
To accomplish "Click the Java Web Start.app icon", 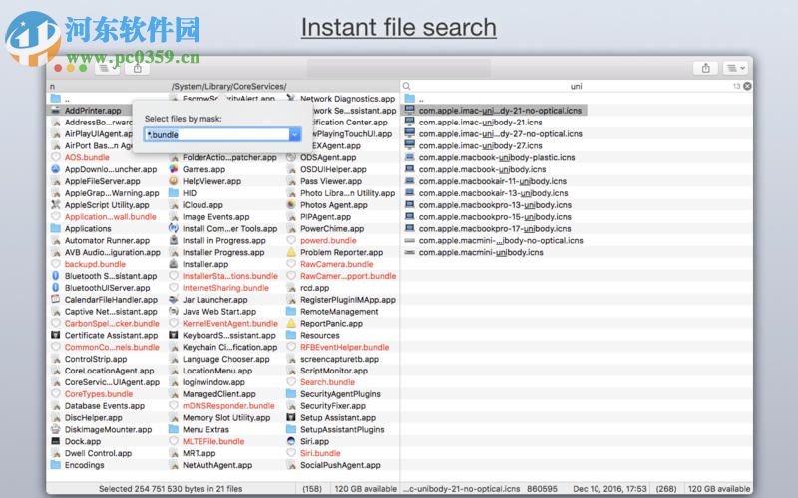I will pyautogui.click(x=174, y=312).
